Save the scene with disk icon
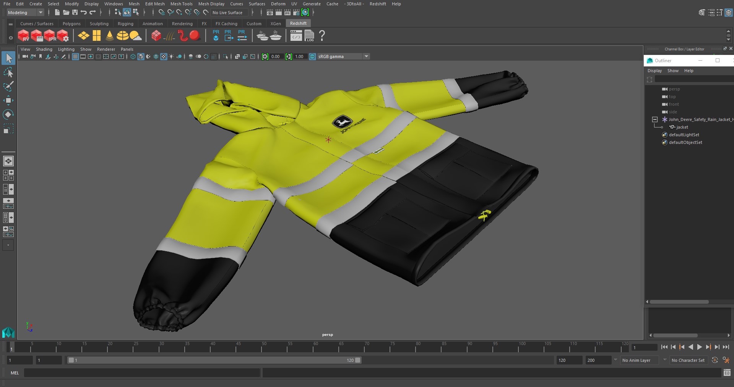 click(75, 13)
